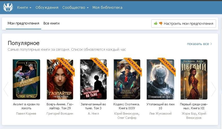Open the Аколит book cover
This screenshot has width=222, height=129.
[x=26, y=79]
